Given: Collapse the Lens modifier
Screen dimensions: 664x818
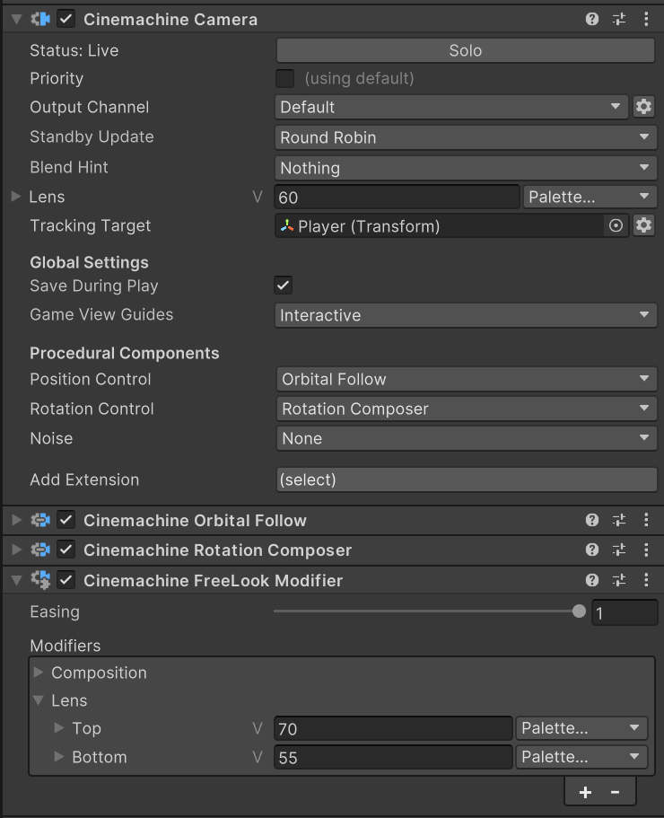Looking at the screenshot, I should (39, 700).
